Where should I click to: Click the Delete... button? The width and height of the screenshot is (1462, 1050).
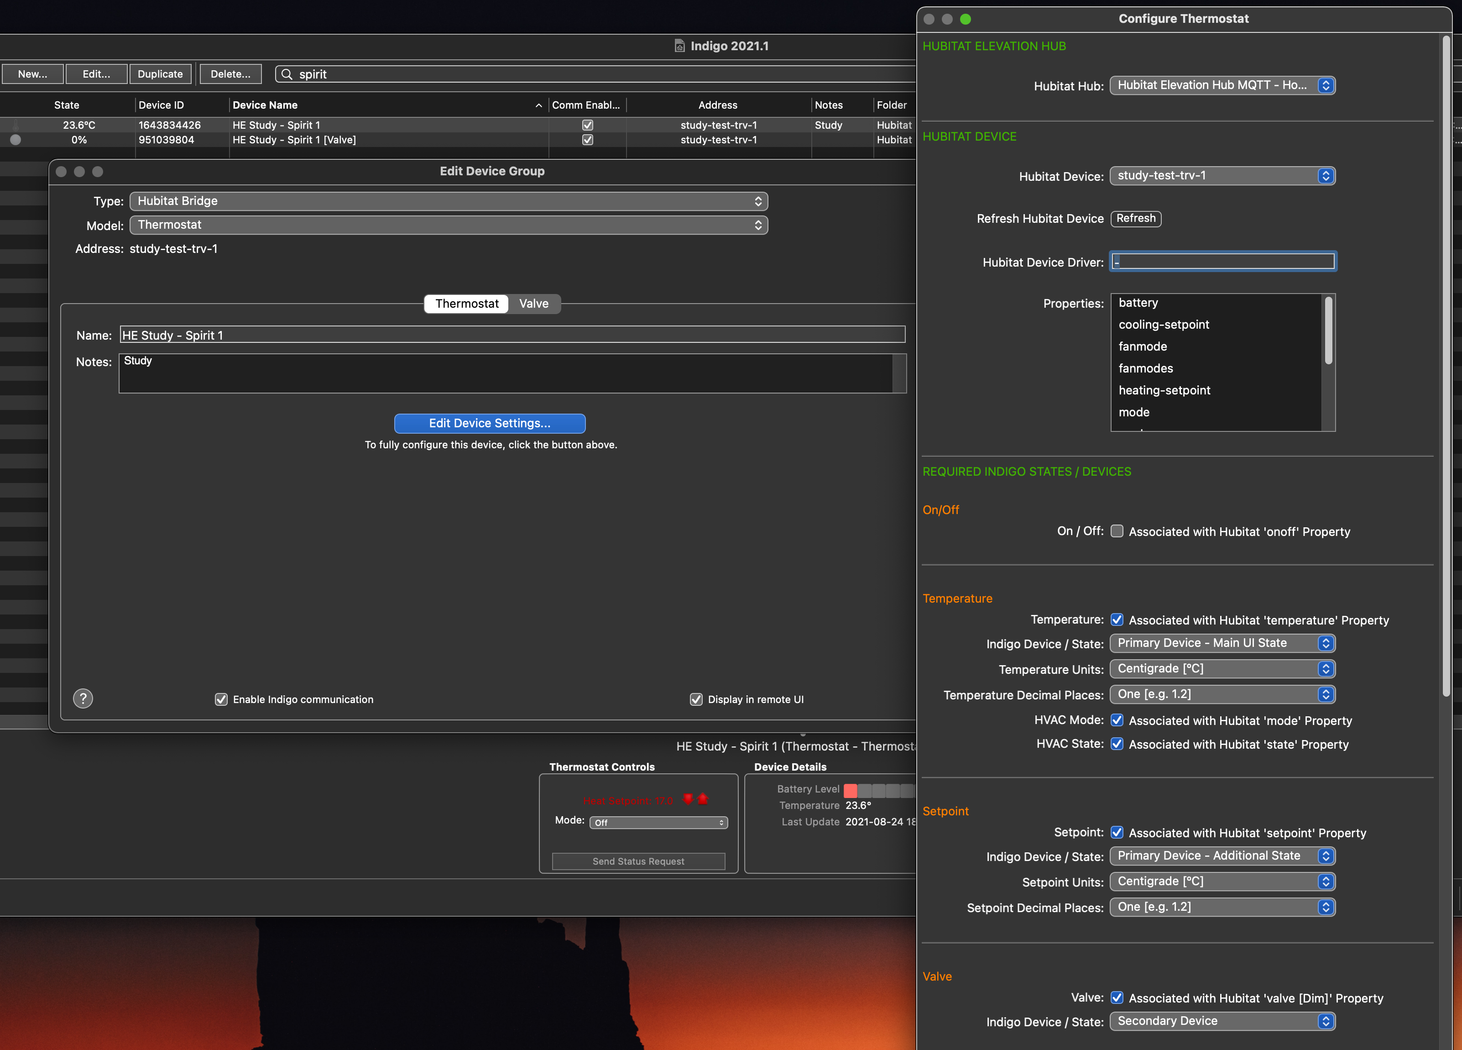[231, 74]
